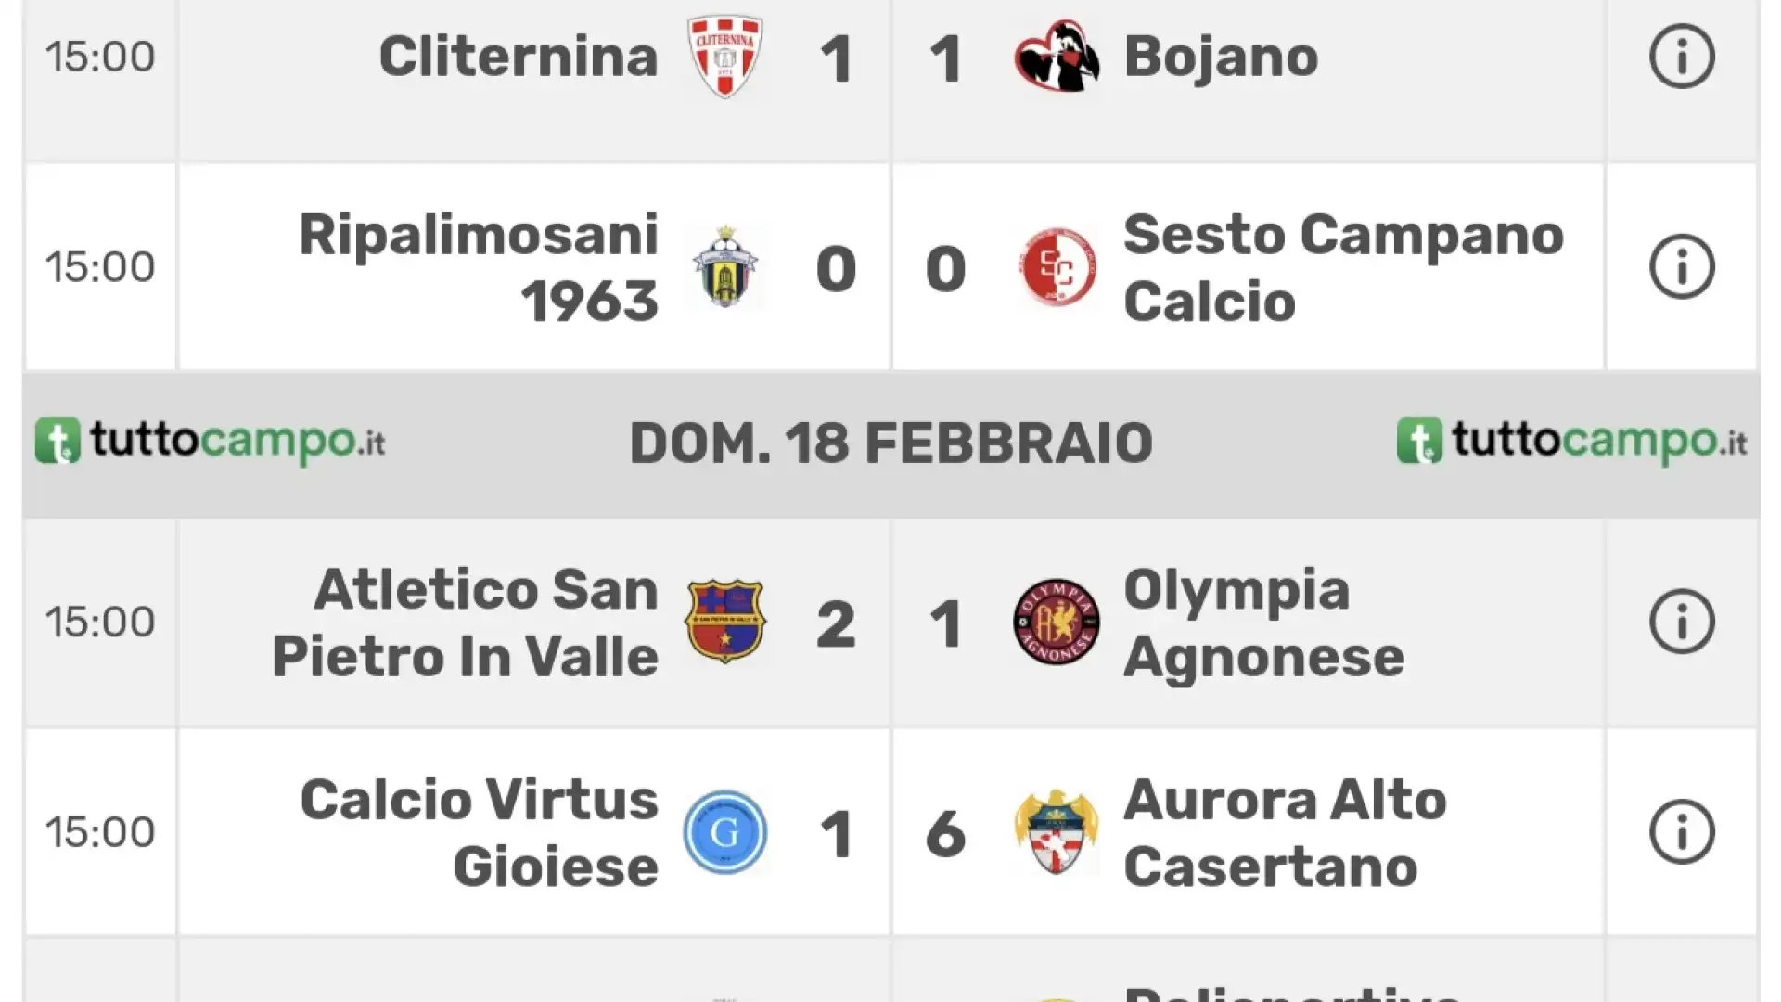
Task: Click the Olympia Agnonese round logo
Action: pyautogui.click(x=1057, y=622)
